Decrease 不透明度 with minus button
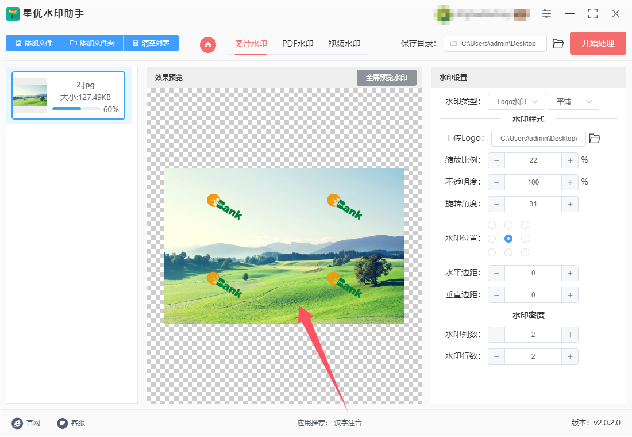 coord(496,182)
